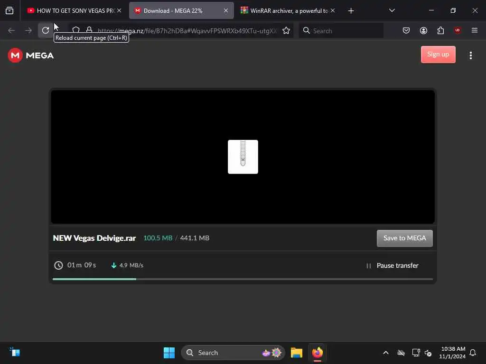This screenshot has height=364, width=486.
Task: Click the taskbar Search box
Action: pyautogui.click(x=233, y=353)
